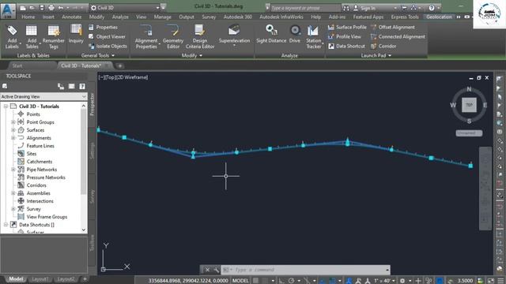This screenshot has width=506, height=284.
Task: Select View Frame Groups tree item
Action: 47,217
